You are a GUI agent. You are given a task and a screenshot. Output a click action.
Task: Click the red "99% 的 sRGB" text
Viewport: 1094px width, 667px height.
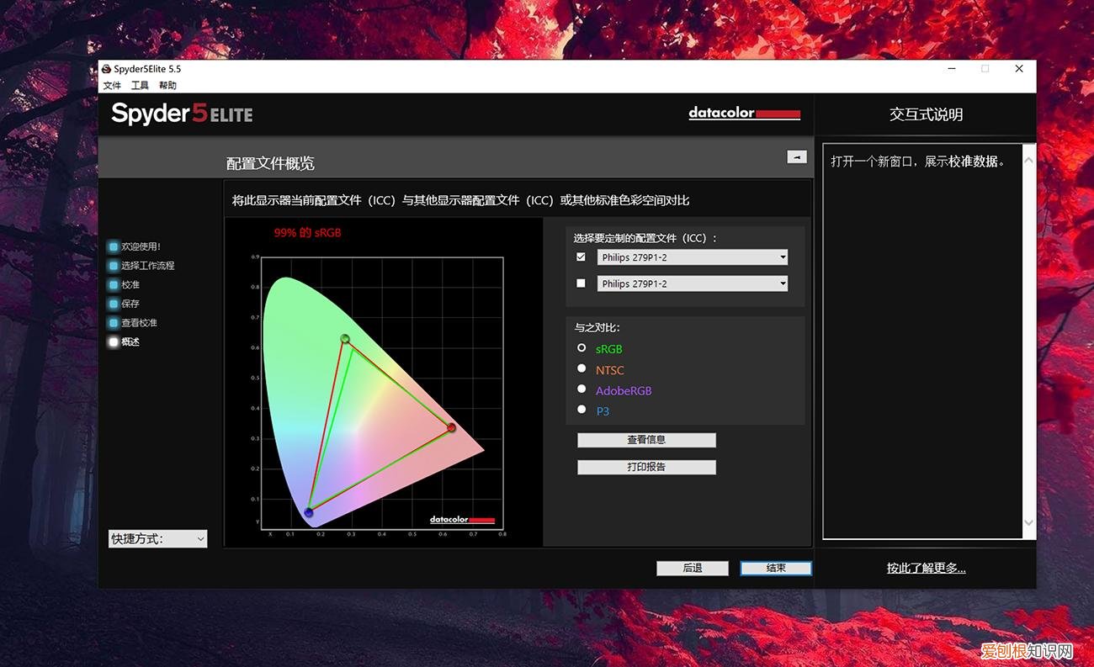(308, 233)
